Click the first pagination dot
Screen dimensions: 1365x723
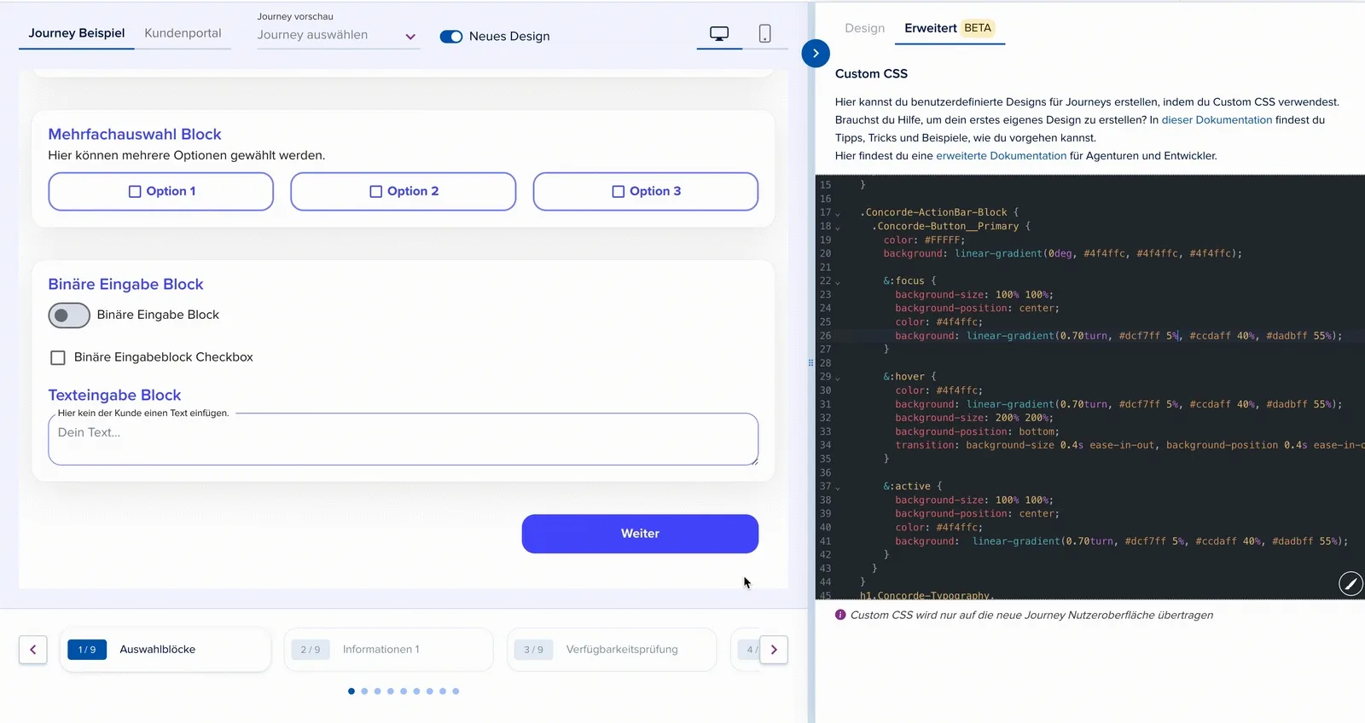coord(351,691)
